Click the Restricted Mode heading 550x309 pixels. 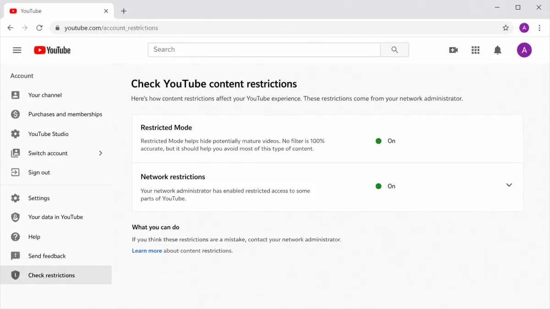point(166,128)
